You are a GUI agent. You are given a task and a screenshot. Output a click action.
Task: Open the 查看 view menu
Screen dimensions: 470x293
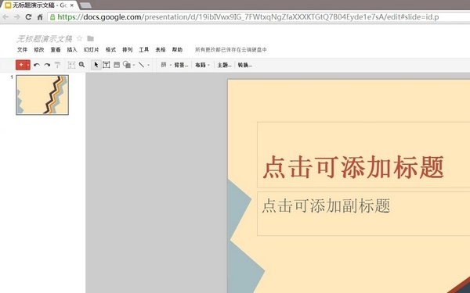coord(56,50)
